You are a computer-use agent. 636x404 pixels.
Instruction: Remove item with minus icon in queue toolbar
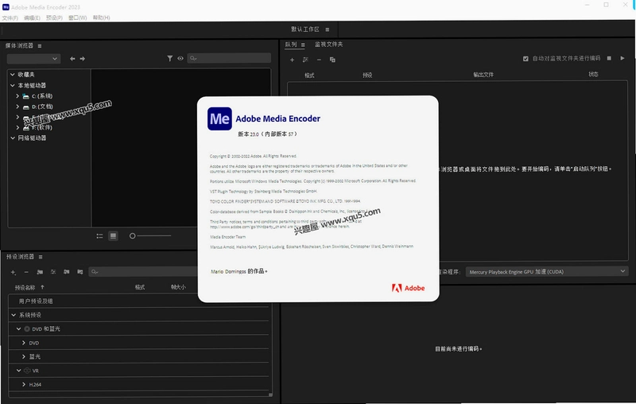pyautogui.click(x=319, y=60)
